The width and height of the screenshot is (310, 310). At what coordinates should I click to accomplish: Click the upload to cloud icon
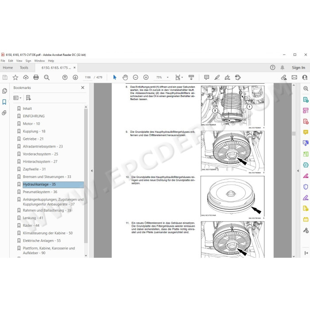(x=26, y=77)
